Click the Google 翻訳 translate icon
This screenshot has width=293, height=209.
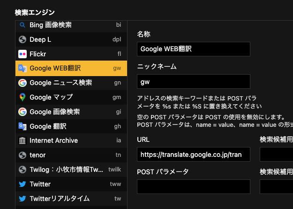point(23,126)
